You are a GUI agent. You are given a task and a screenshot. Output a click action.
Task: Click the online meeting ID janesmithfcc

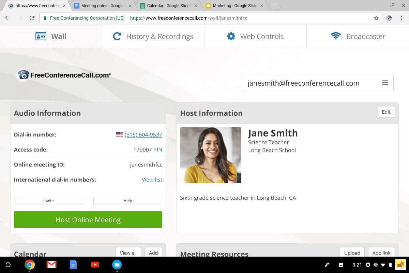coord(146,164)
